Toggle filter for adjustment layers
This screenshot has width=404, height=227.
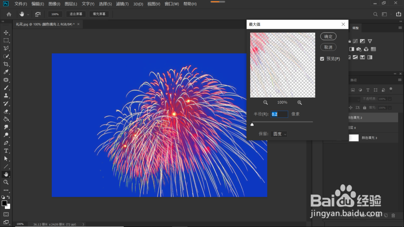(x=360, y=90)
